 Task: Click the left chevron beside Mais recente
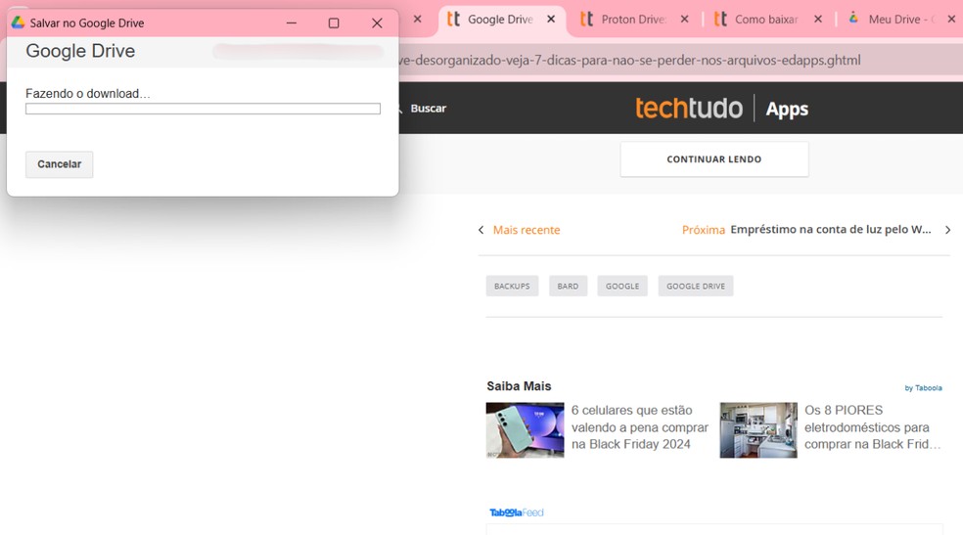pos(481,230)
